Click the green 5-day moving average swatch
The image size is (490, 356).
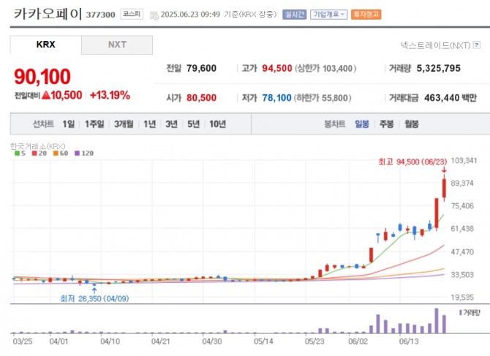click(x=17, y=154)
